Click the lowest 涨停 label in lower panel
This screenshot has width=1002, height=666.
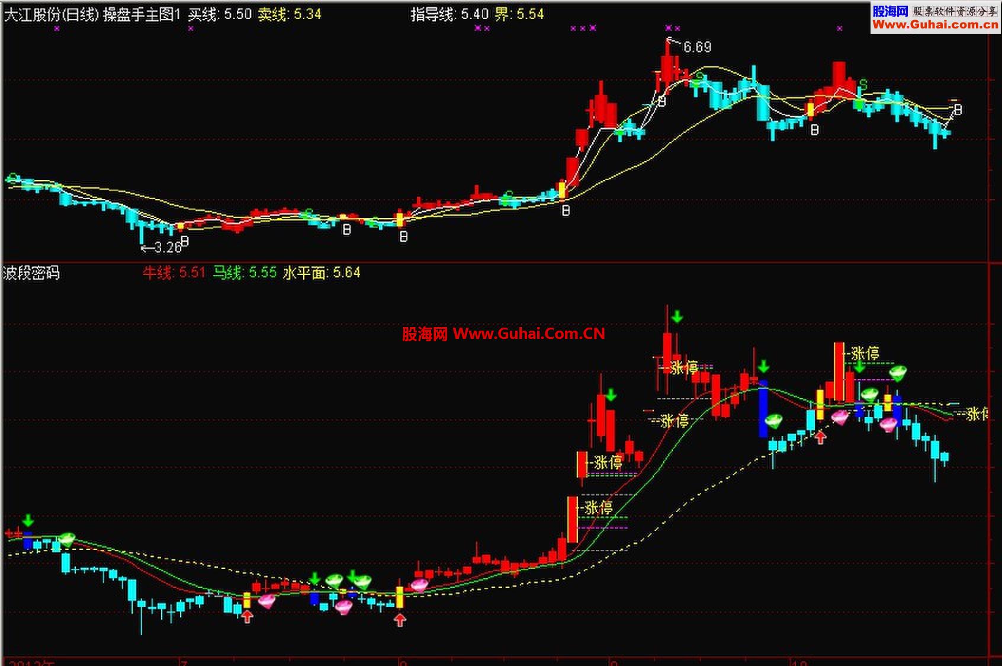point(599,507)
